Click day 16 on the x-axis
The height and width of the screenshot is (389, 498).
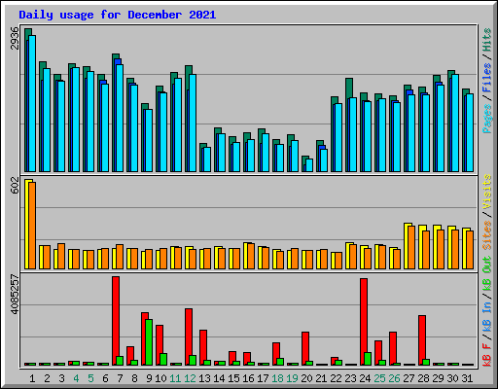tap(249, 378)
